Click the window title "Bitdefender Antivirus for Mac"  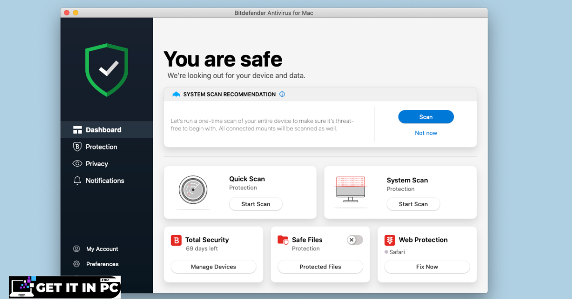(274, 12)
